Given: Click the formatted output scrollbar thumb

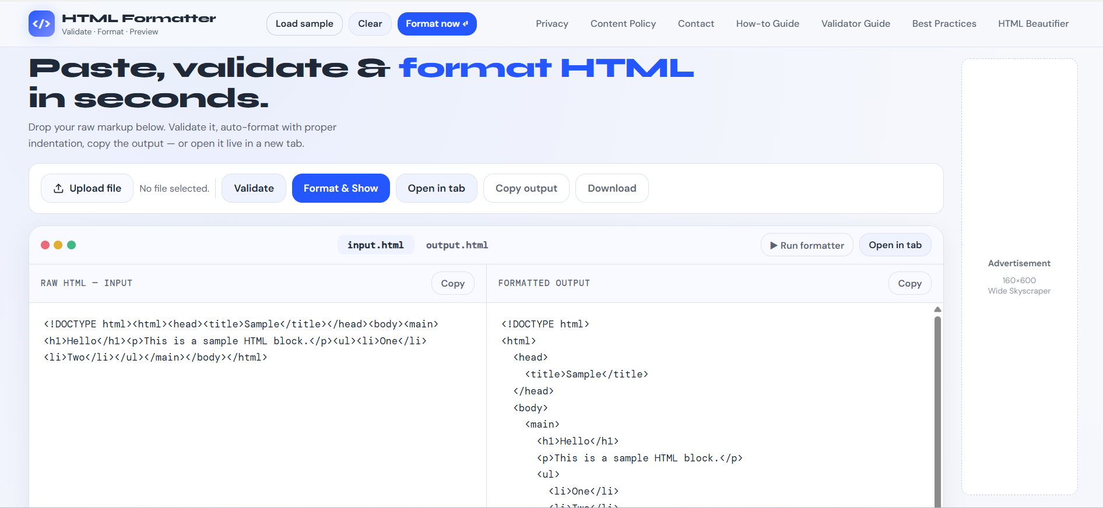Looking at the screenshot, I should [x=937, y=411].
